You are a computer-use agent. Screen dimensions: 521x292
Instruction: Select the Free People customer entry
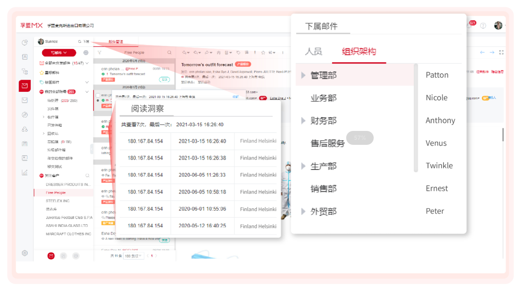(x=55, y=192)
